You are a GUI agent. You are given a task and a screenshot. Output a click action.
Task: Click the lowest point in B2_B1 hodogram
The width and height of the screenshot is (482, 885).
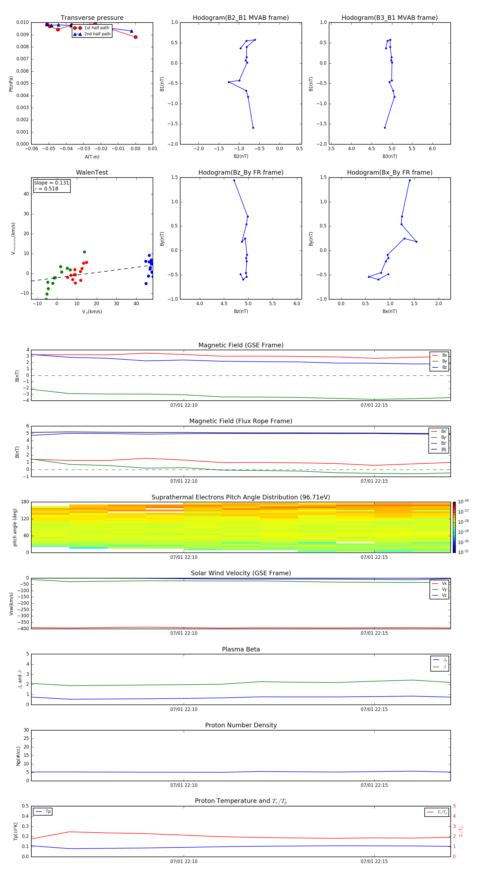coord(253,128)
